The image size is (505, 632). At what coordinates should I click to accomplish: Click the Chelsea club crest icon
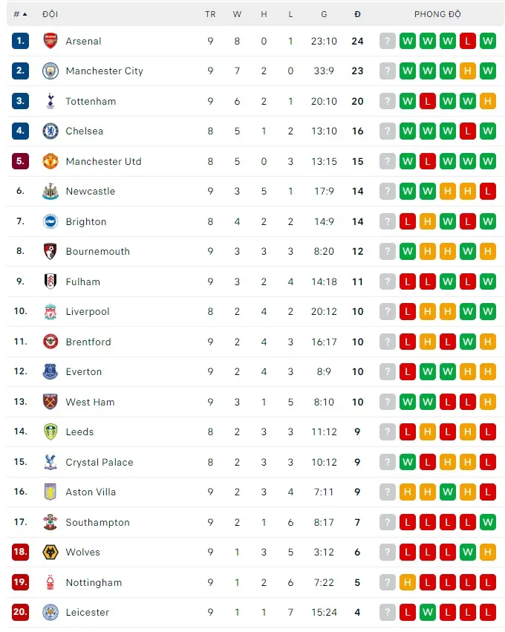(50, 131)
